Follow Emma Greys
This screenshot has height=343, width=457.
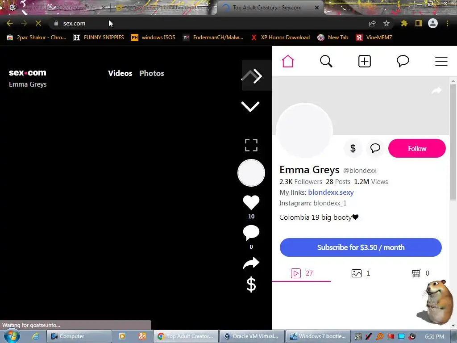coord(417,148)
